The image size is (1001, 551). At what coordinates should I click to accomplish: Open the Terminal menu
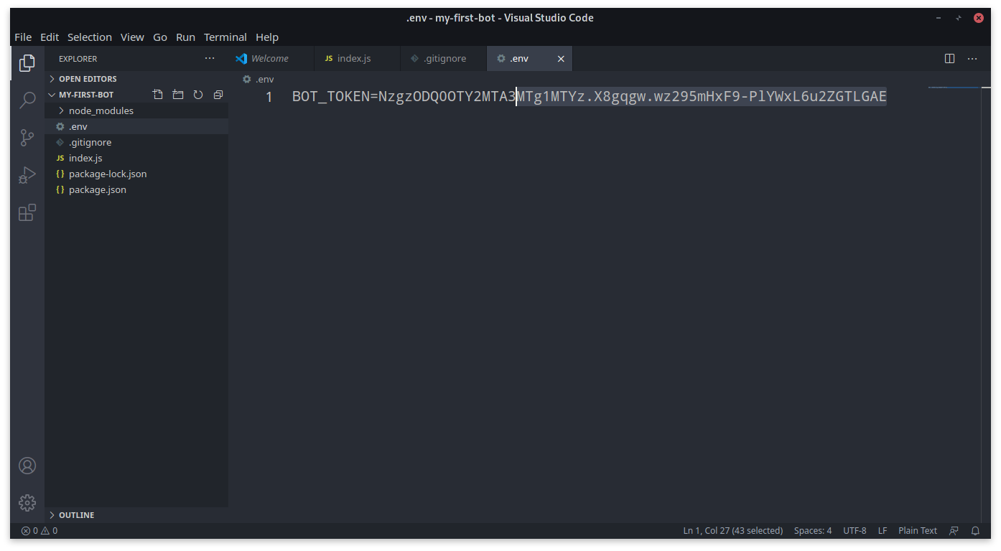225,37
